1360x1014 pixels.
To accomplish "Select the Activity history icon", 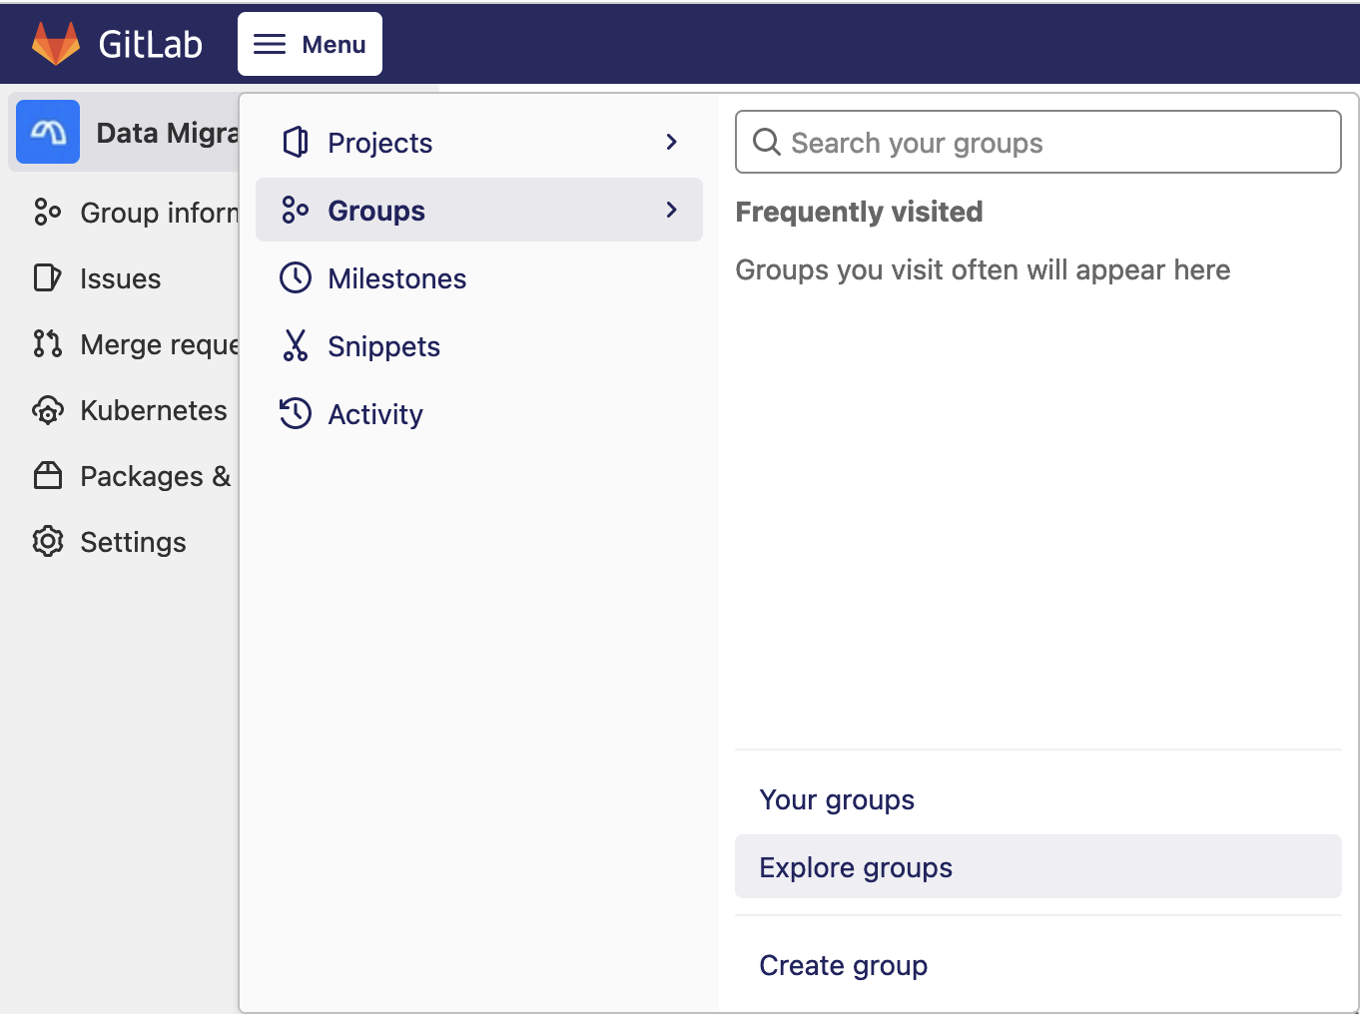I will pos(295,413).
